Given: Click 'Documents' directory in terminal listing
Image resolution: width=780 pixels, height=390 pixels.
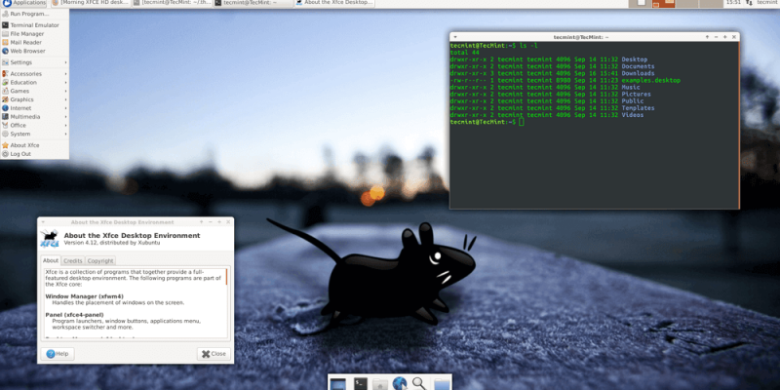Looking at the screenshot, I should (x=639, y=66).
